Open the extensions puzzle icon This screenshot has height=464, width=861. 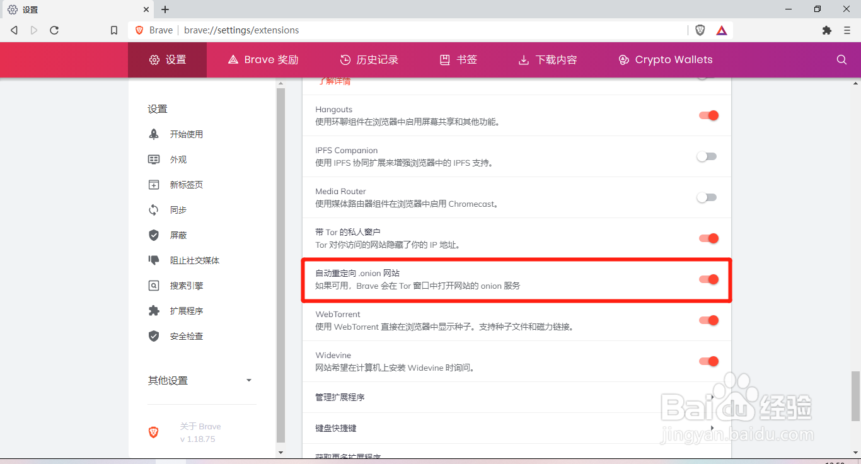click(827, 30)
